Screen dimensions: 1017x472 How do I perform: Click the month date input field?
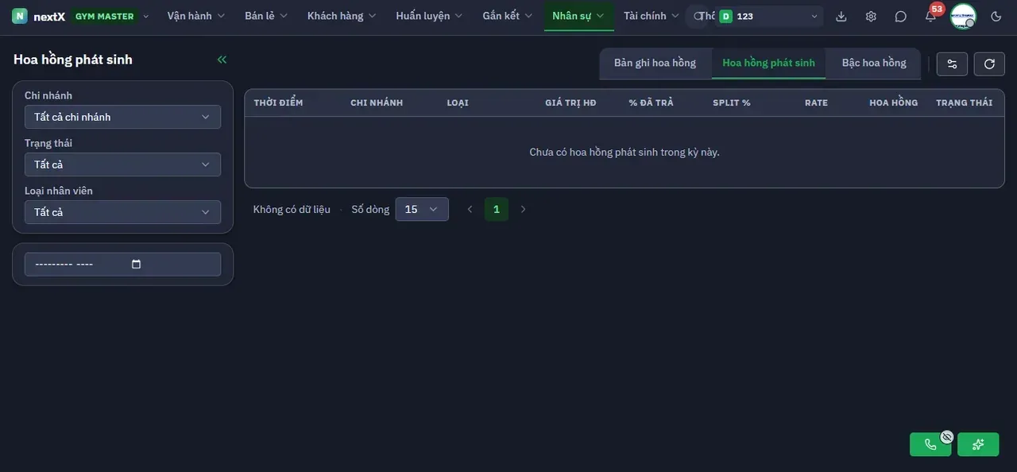tap(122, 265)
